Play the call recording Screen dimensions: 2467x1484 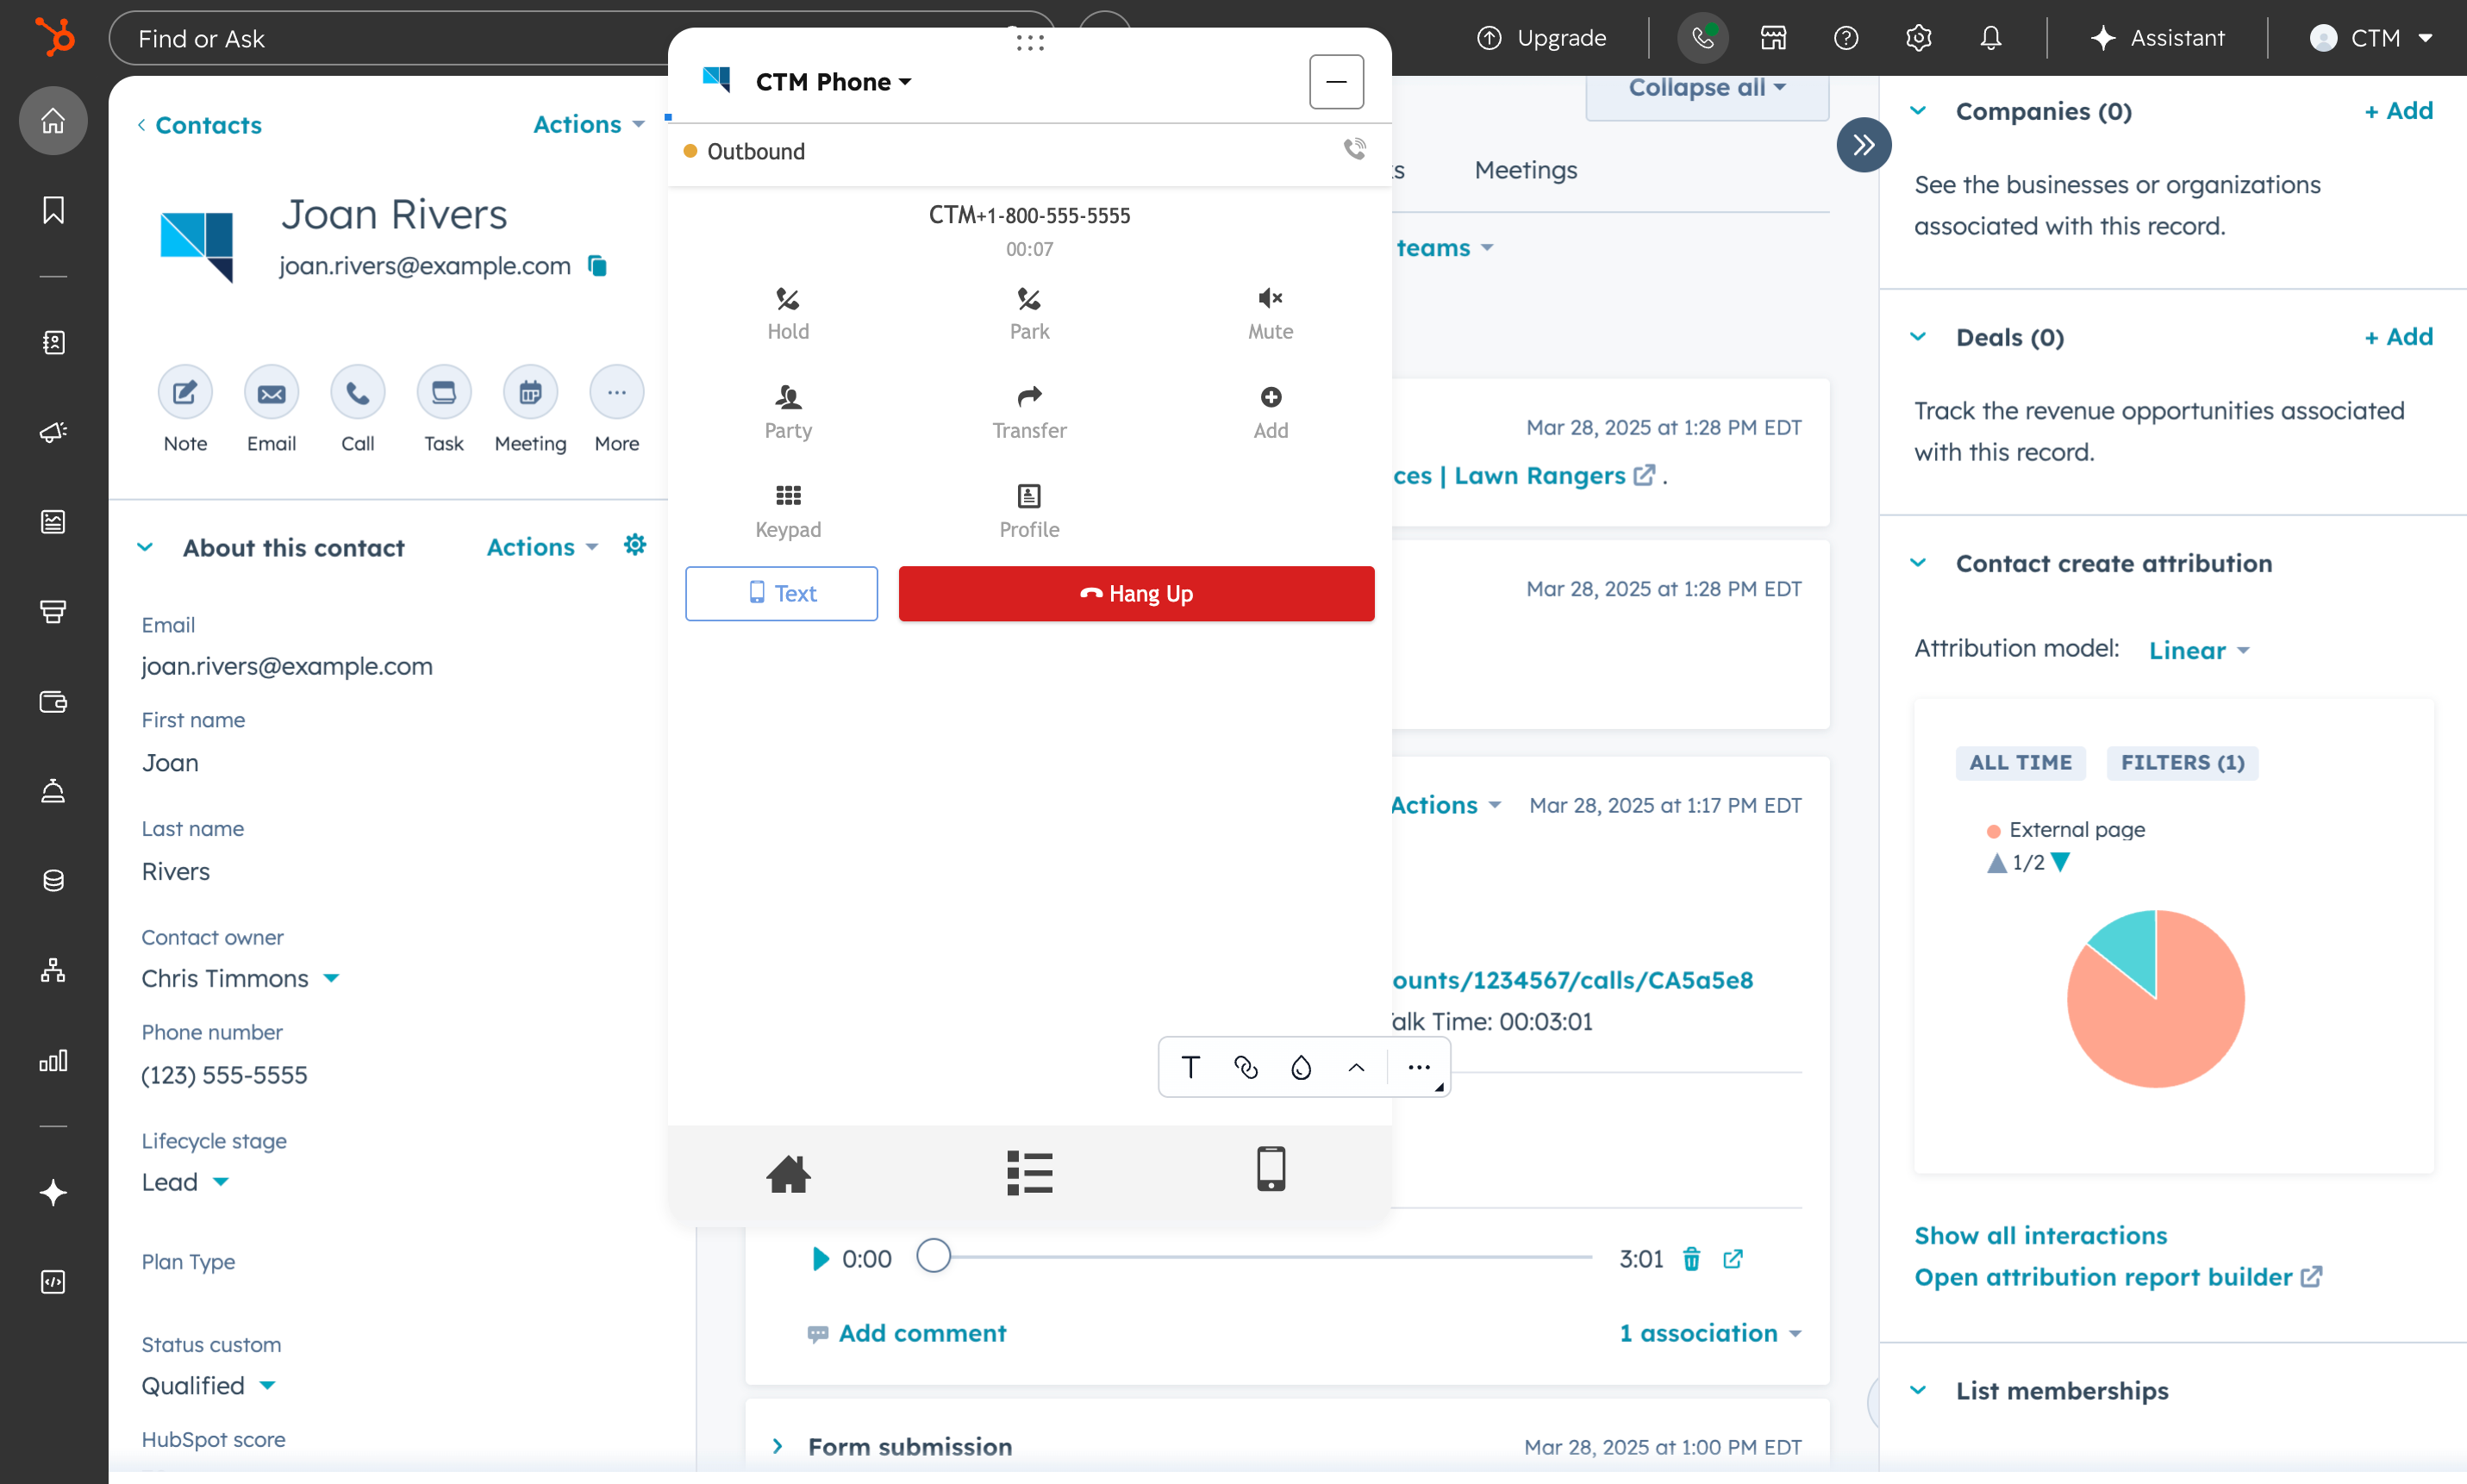[820, 1258]
